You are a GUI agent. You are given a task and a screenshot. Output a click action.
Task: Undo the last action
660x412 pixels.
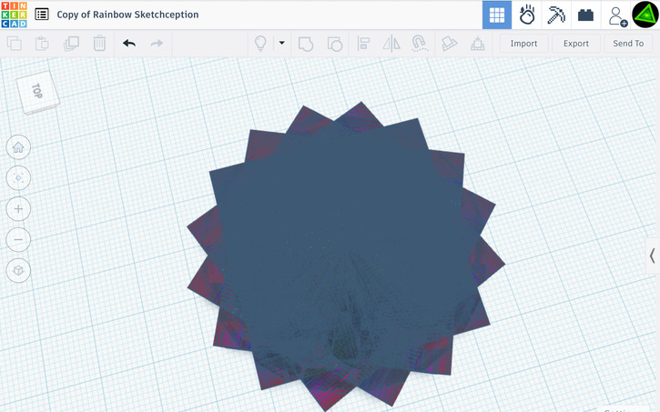tap(129, 44)
